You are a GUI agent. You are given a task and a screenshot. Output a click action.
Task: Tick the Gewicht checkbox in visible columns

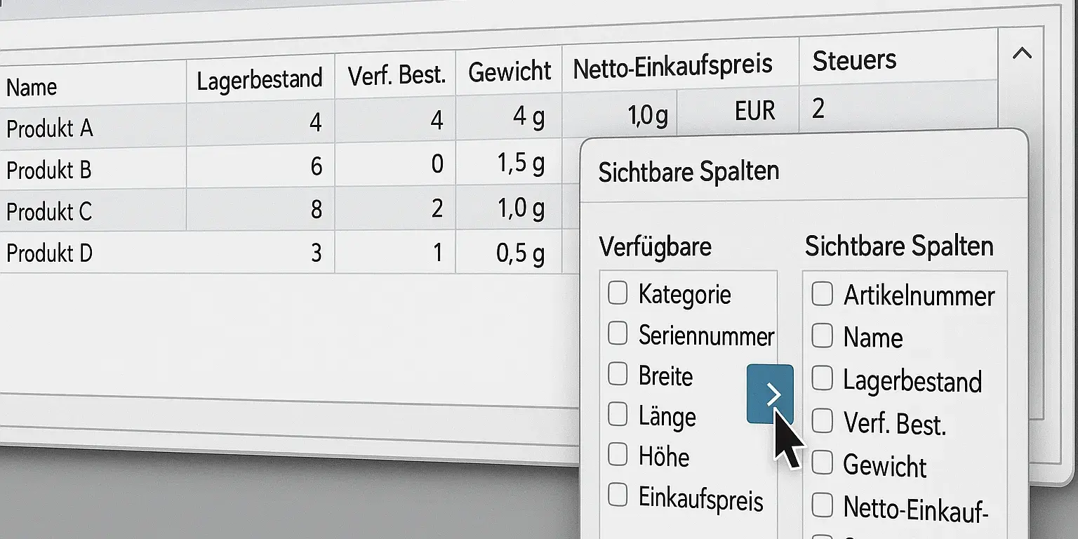pyautogui.click(x=822, y=461)
